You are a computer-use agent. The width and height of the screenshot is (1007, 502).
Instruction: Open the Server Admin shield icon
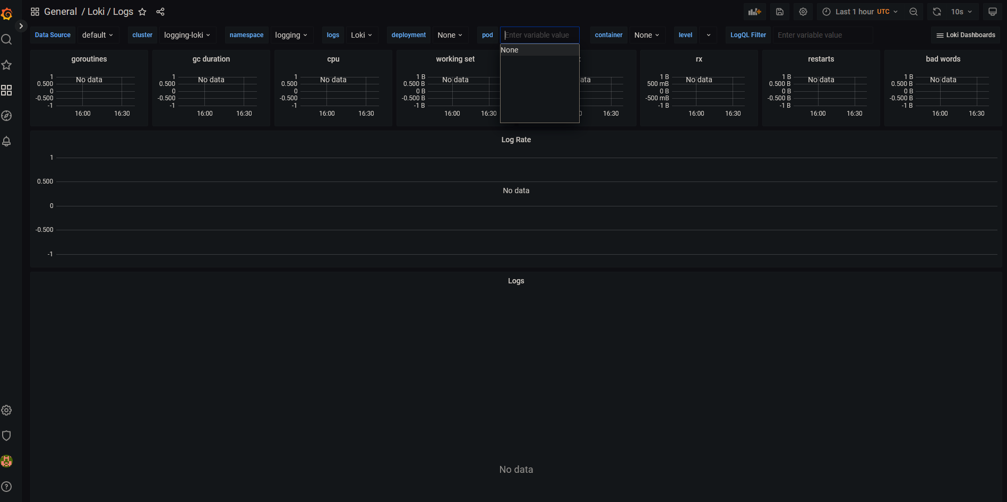tap(7, 435)
